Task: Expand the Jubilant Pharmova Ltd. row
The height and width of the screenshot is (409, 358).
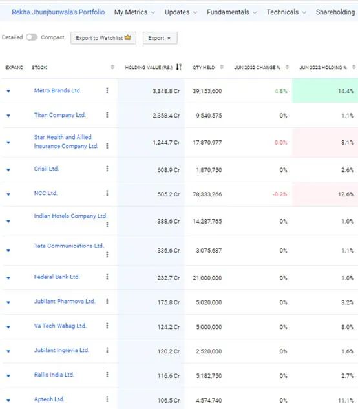Action: point(8,302)
